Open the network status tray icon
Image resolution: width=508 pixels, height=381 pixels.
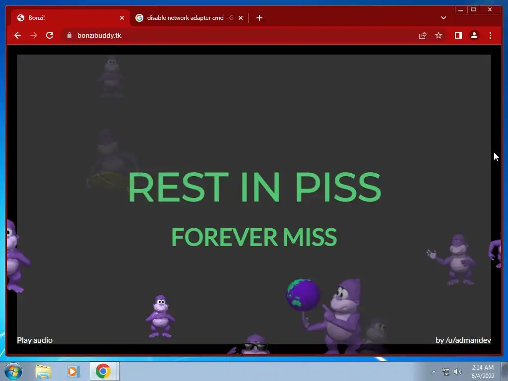coord(446,372)
